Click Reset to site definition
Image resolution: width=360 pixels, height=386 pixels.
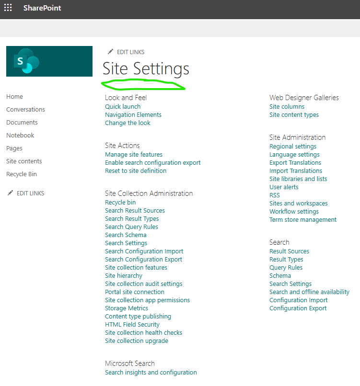pyautogui.click(x=136, y=170)
